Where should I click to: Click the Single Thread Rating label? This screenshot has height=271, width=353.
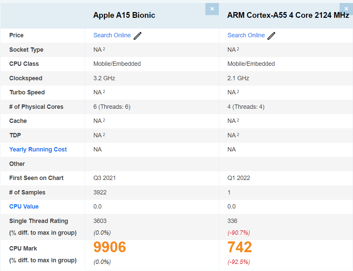pyautogui.click(x=39, y=221)
